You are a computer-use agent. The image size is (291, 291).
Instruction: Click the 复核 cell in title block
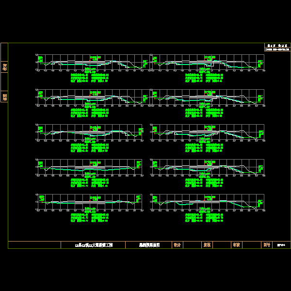point(207,245)
